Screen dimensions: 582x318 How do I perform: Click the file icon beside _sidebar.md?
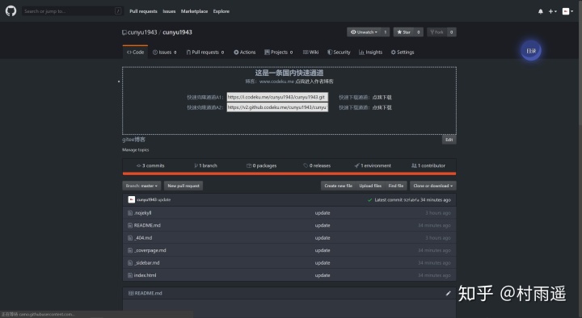point(130,263)
